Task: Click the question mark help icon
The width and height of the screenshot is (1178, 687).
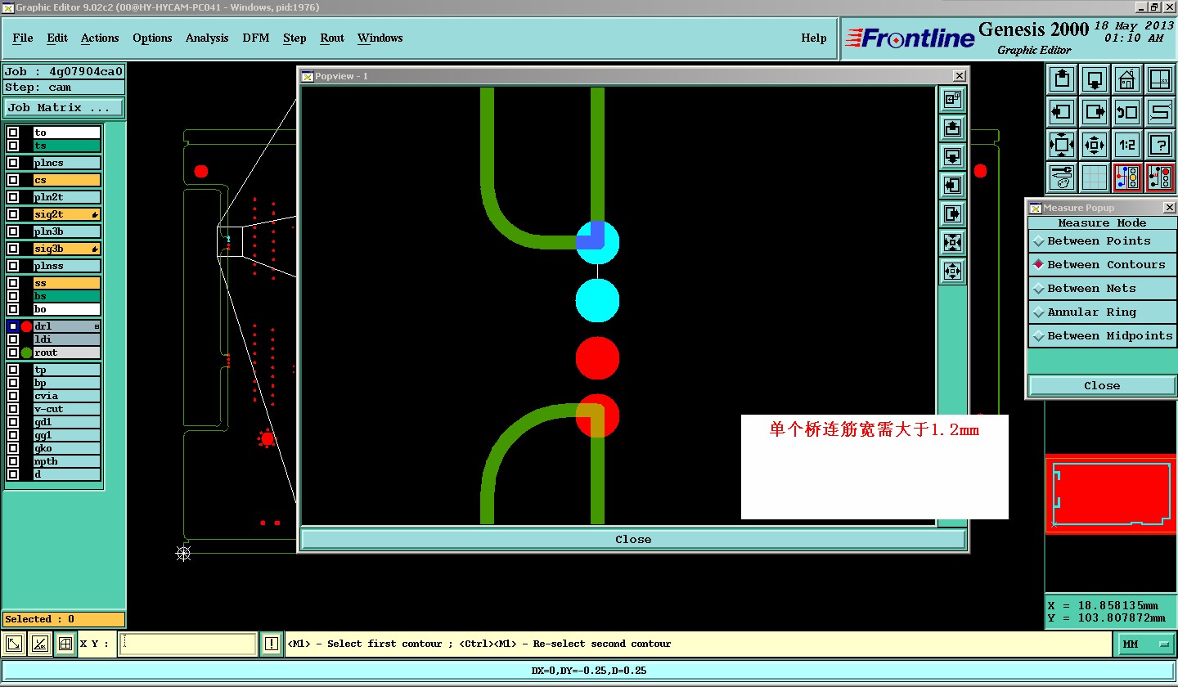Action: click(x=1160, y=145)
